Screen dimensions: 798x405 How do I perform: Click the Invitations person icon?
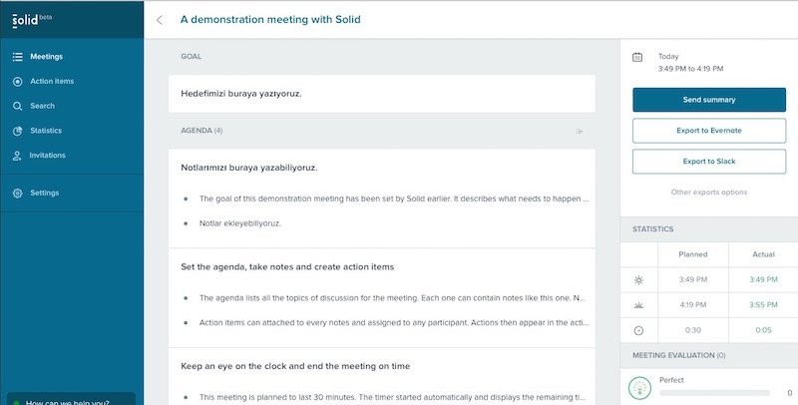click(x=18, y=156)
